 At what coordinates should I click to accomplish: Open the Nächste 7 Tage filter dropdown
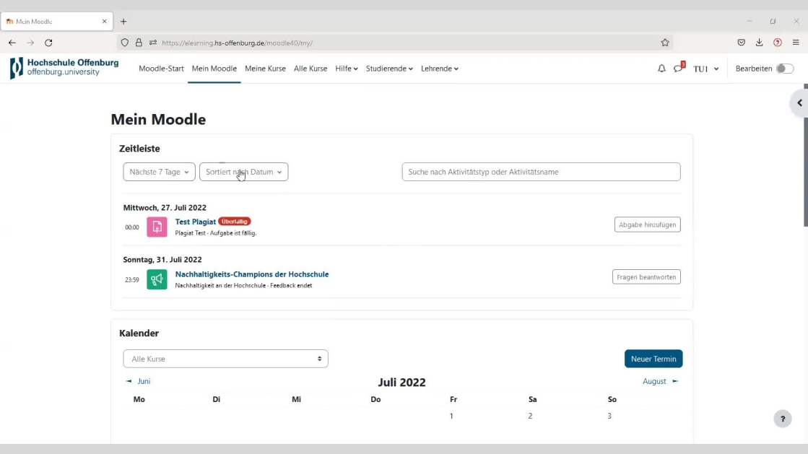pyautogui.click(x=159, y=172)
